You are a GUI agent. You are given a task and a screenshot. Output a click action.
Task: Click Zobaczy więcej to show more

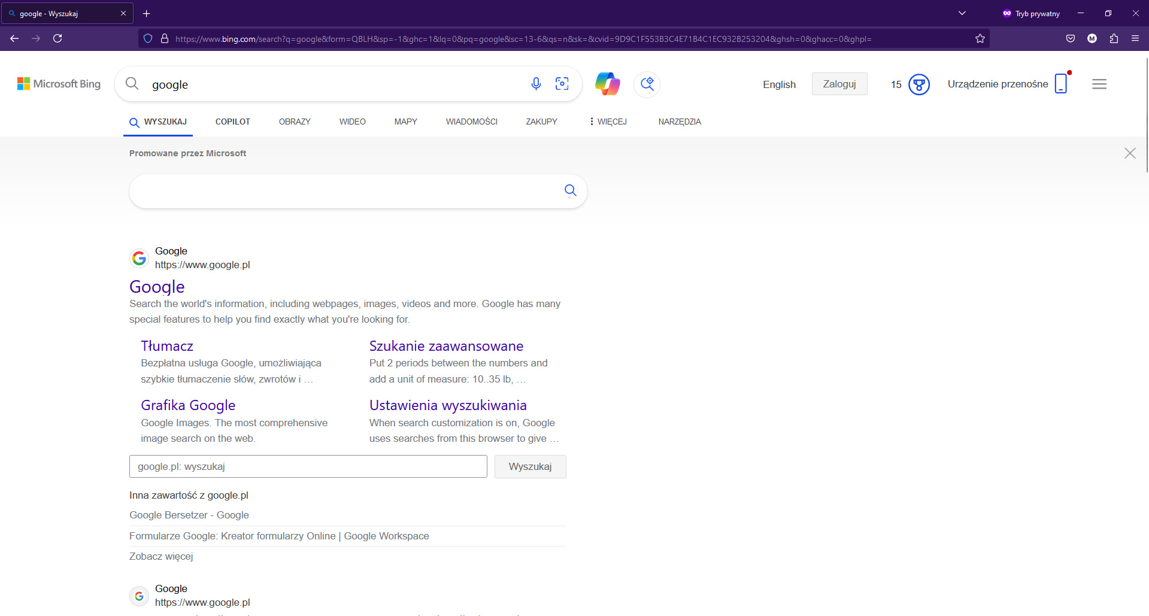[161, 556]
